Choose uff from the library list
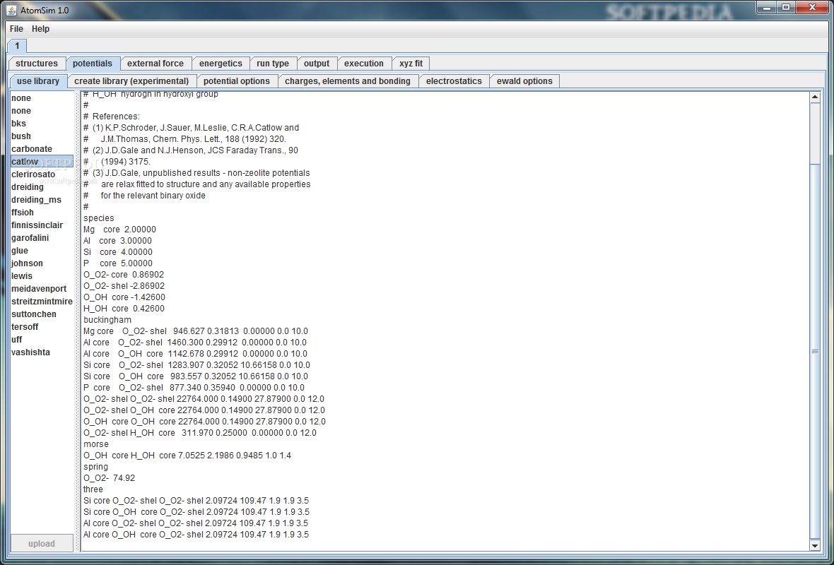This screenshot has width=834, height=565. tap(42, 340)
